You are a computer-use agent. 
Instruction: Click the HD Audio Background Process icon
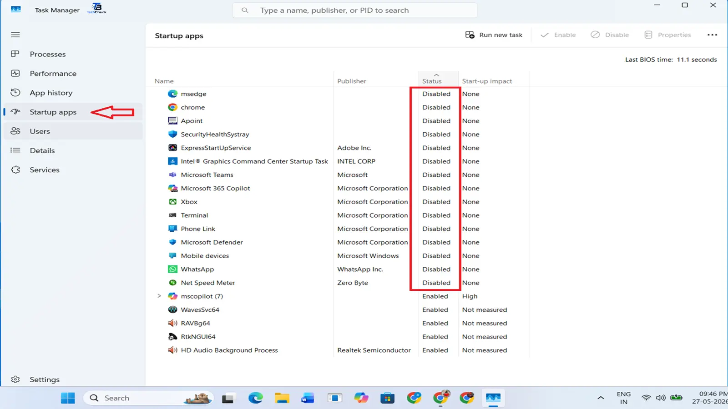[x=172, y=350]
